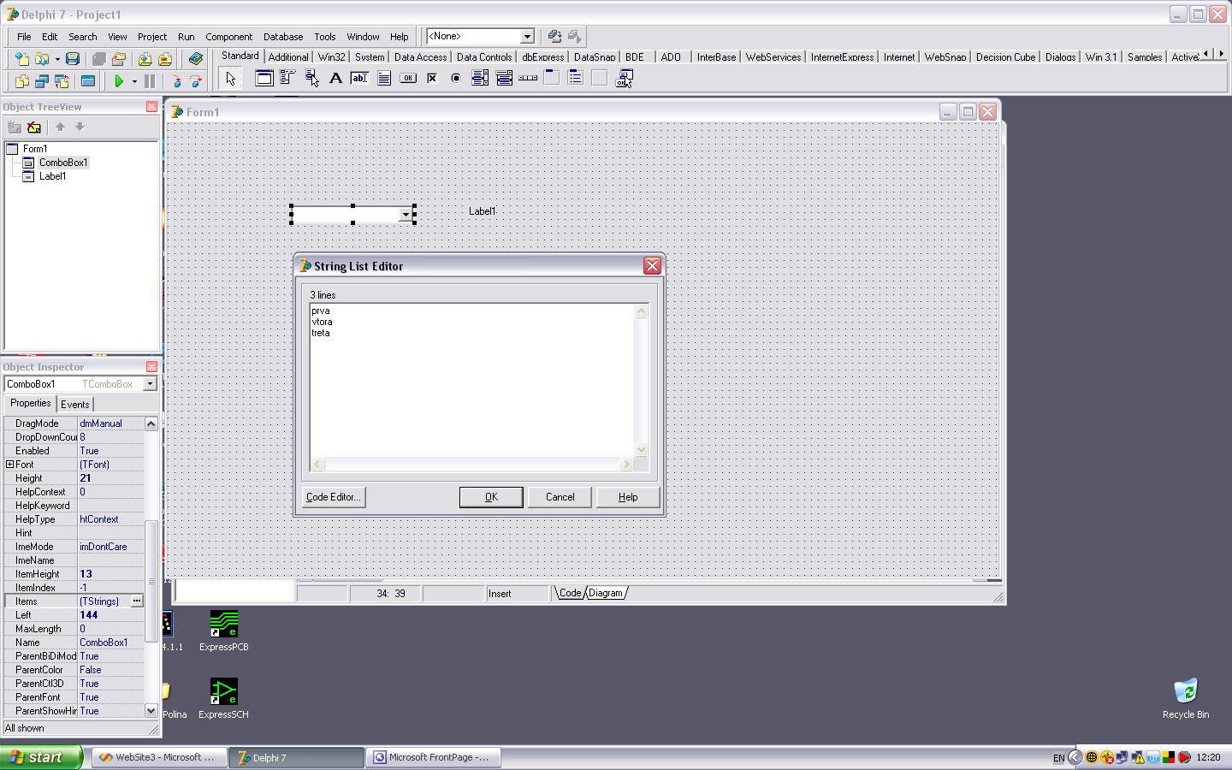This screenshot has height=770, width=1232.
Task: Switch to Additional palette tab
Action: click(x=288, y=57)
